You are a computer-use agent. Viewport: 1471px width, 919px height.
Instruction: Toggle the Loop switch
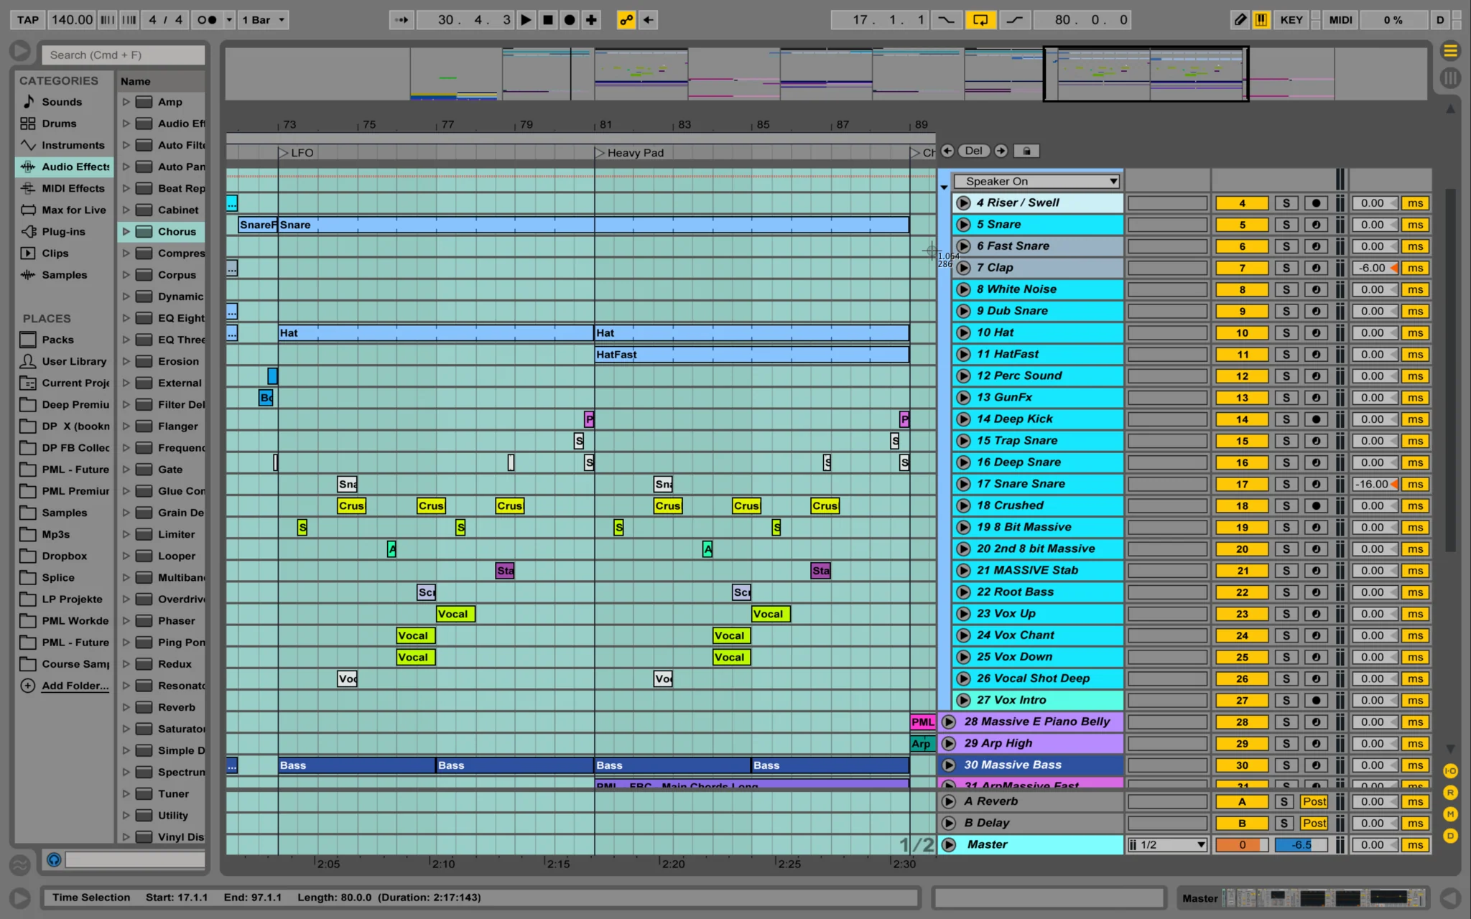[x=980, y=20]
